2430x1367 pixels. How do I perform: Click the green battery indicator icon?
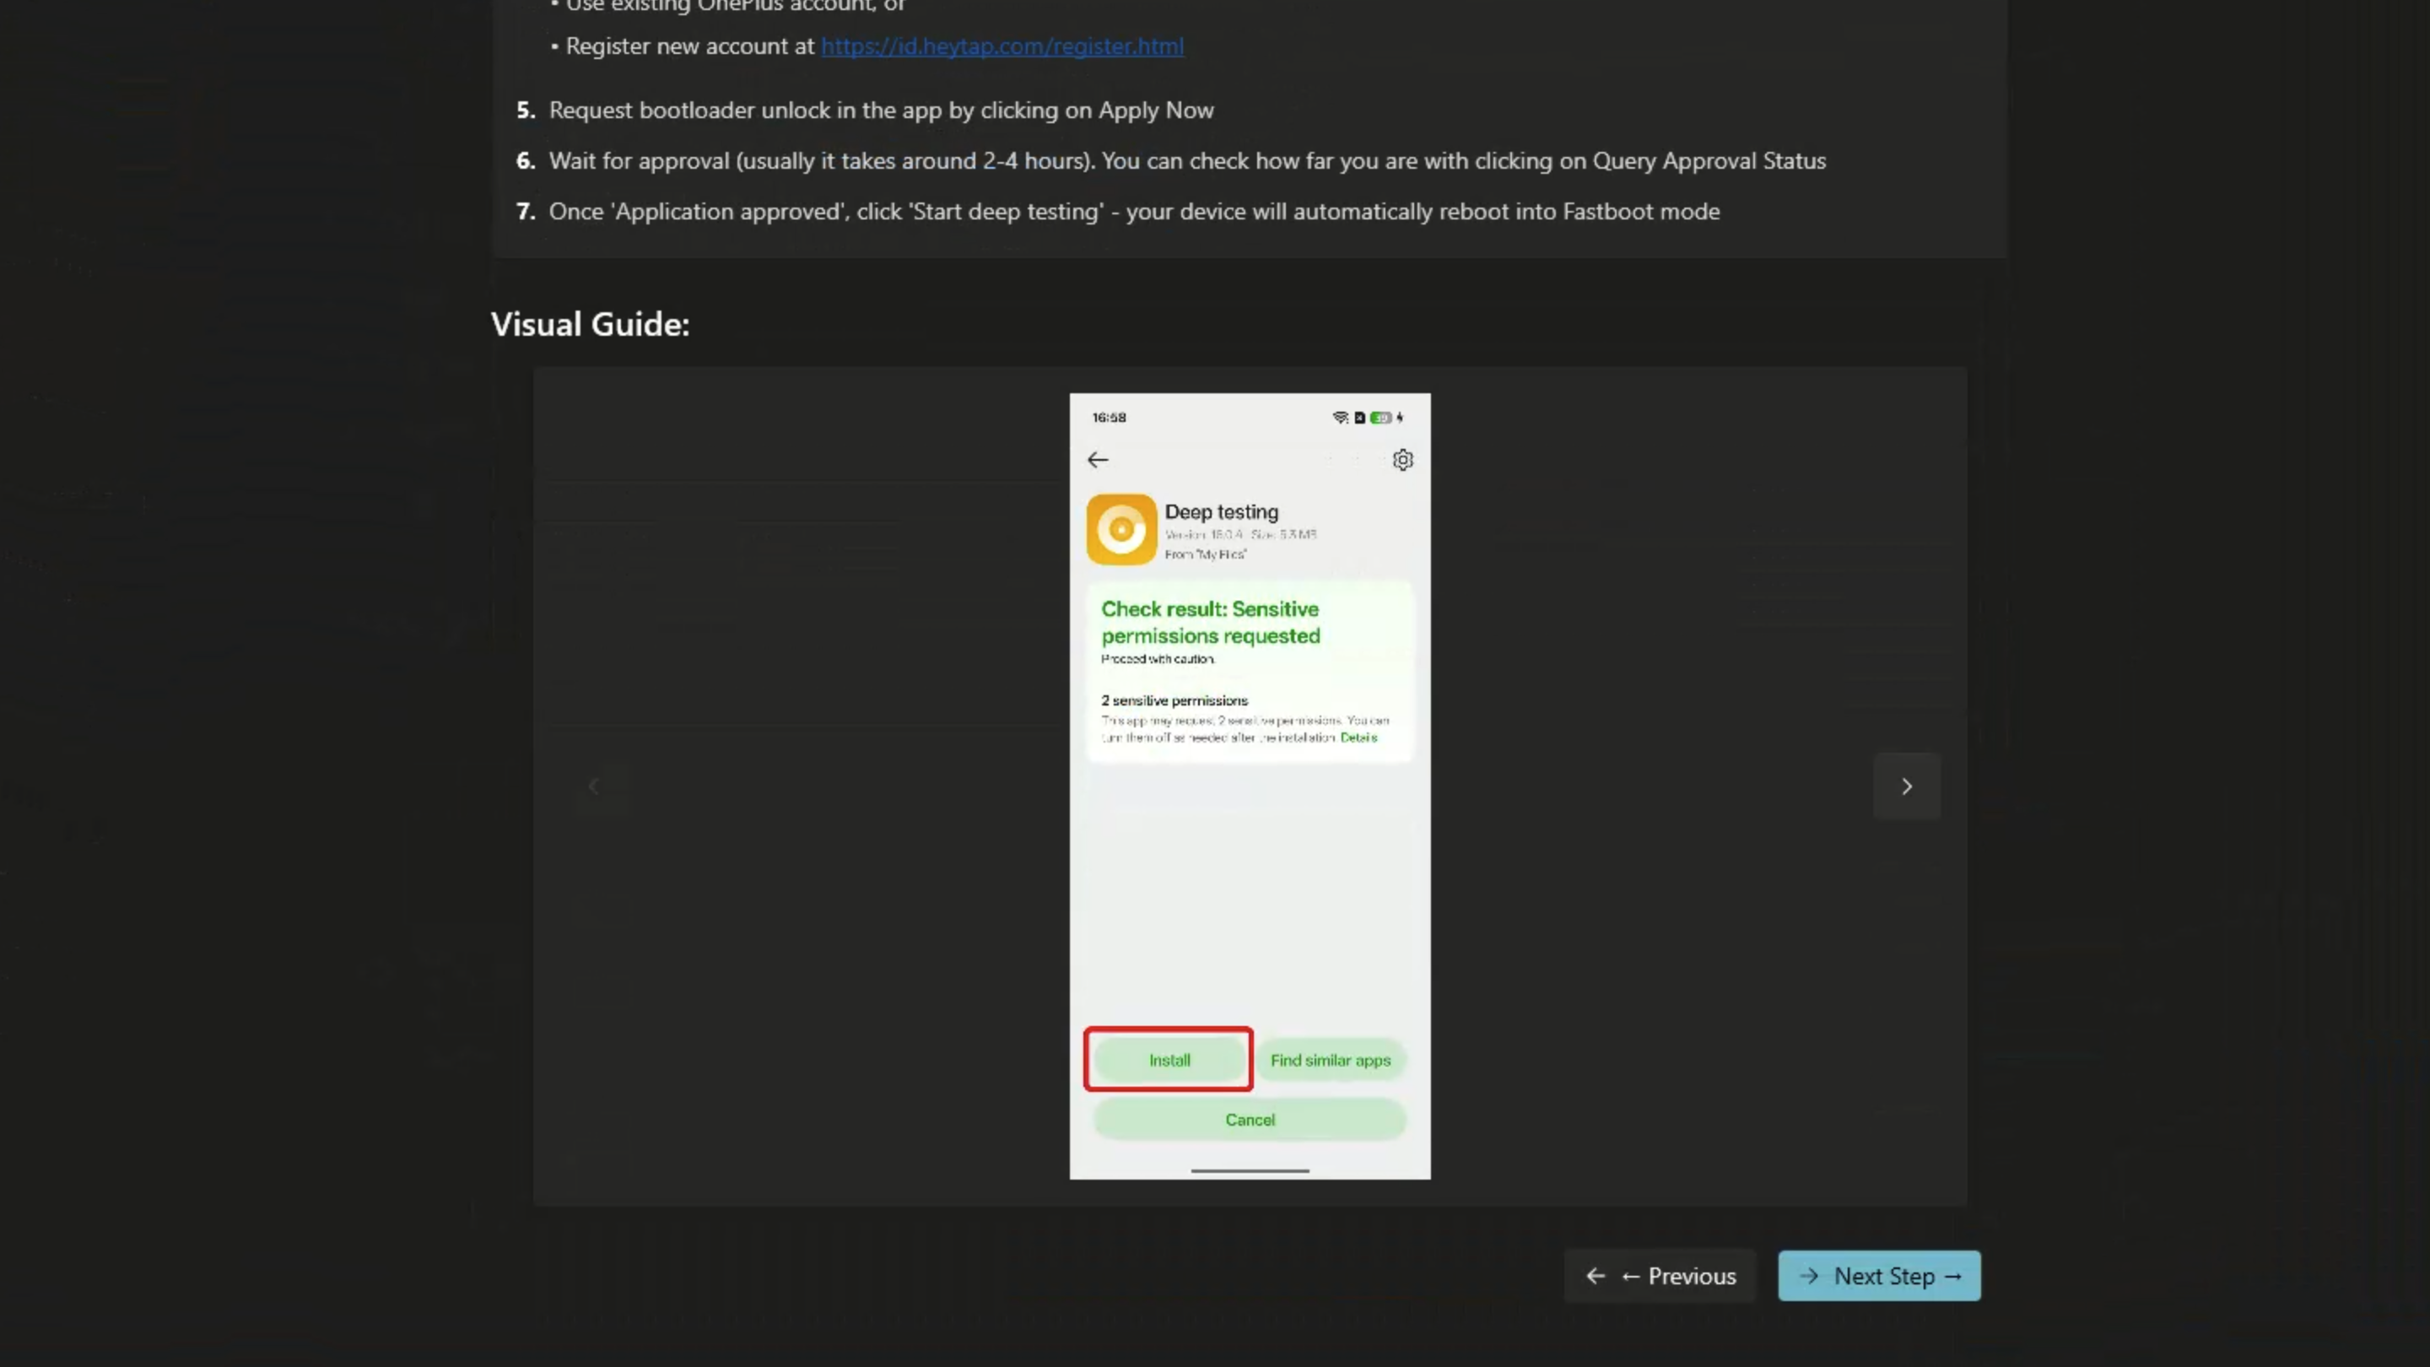tap(1380, 417)
